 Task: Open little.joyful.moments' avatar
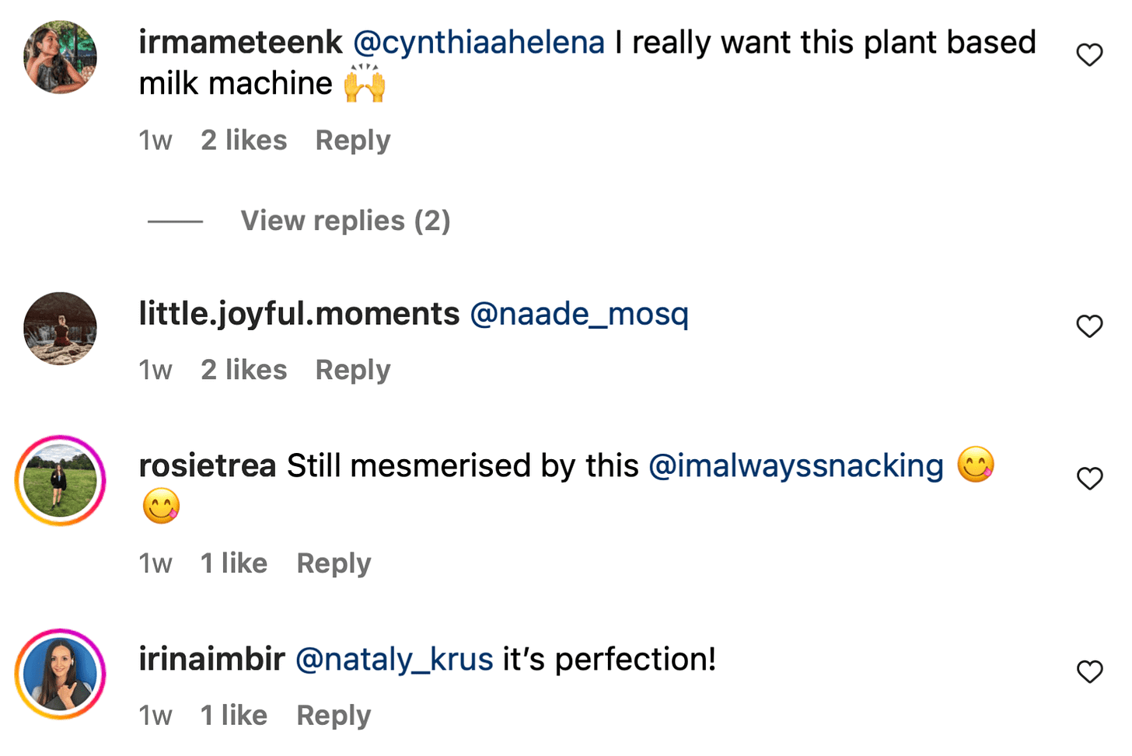pos(61,329)
